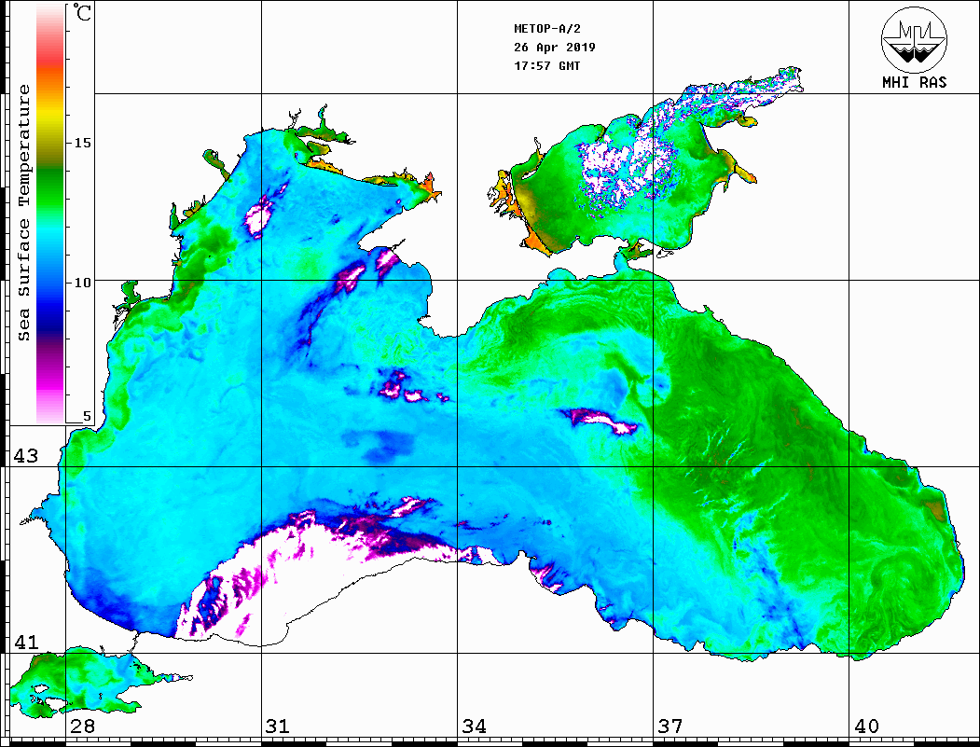Click the 26 Apr 2019 date text
This screenshot has width=980, height=747.
tap(554, 48)
